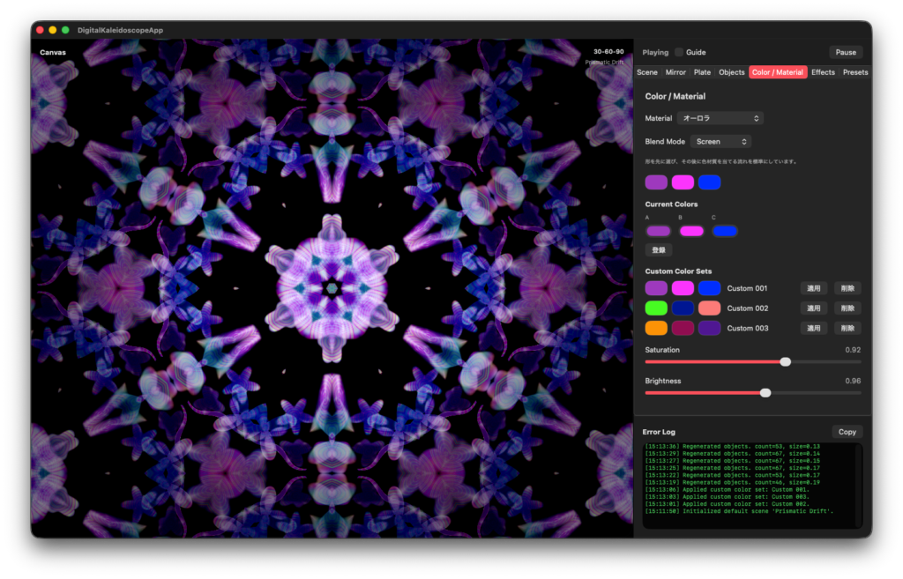Apply the Custom 003 color set
903x579 pixels.
point(815,328)
